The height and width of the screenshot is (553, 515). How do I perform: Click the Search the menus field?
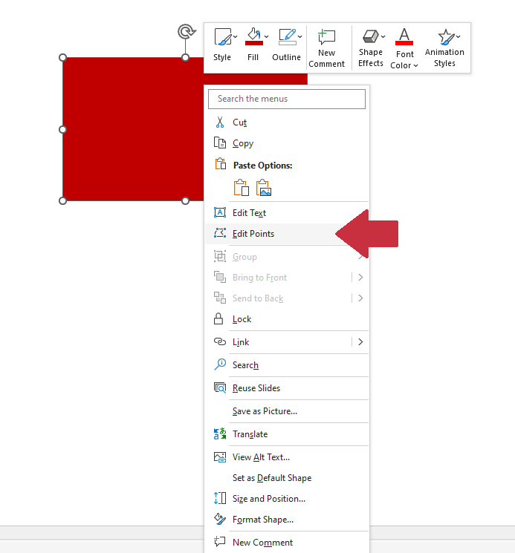click(286, 99)
